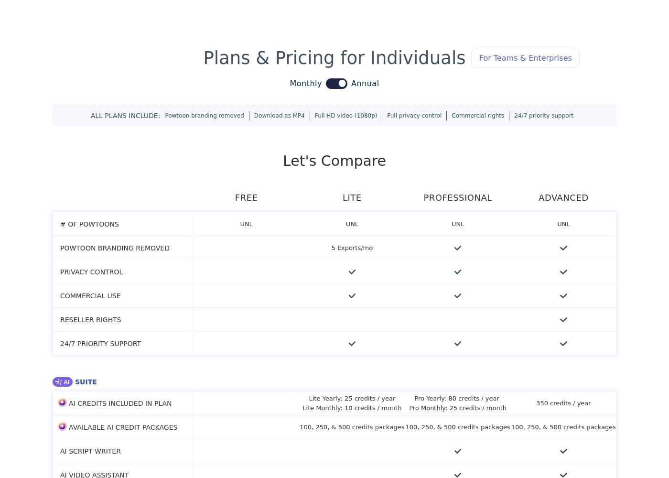Click the Advanced checkmark for Powtoon Branding Removed
The width and height of the screenshot is (669, 478).
[x=563, y=248]
